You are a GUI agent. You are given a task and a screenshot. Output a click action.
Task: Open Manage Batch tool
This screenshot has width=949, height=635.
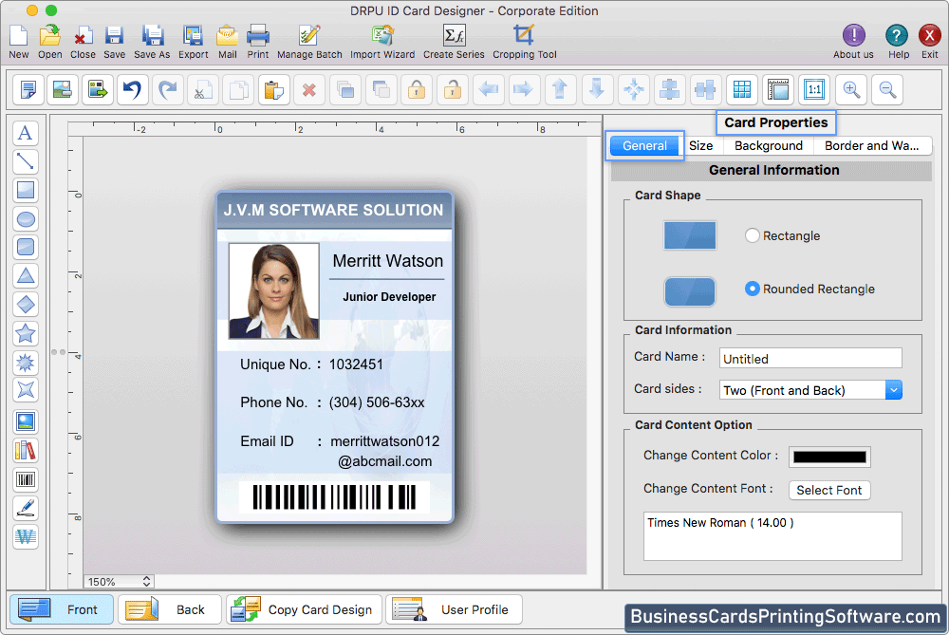pos(309,42)
